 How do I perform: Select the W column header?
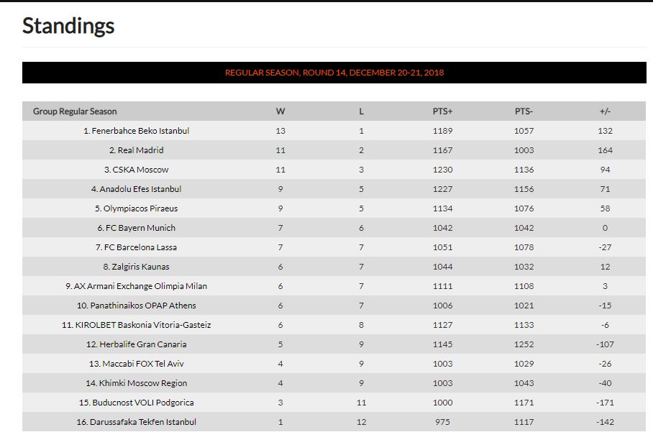coord(280,111)
